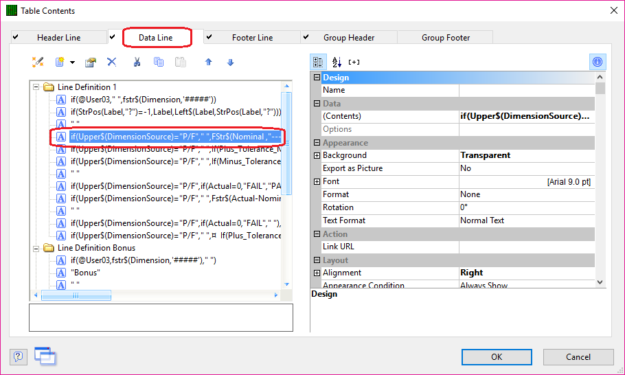Open the help question mark icon
This screenshot has width=625, height=375.
pos(19,356)
